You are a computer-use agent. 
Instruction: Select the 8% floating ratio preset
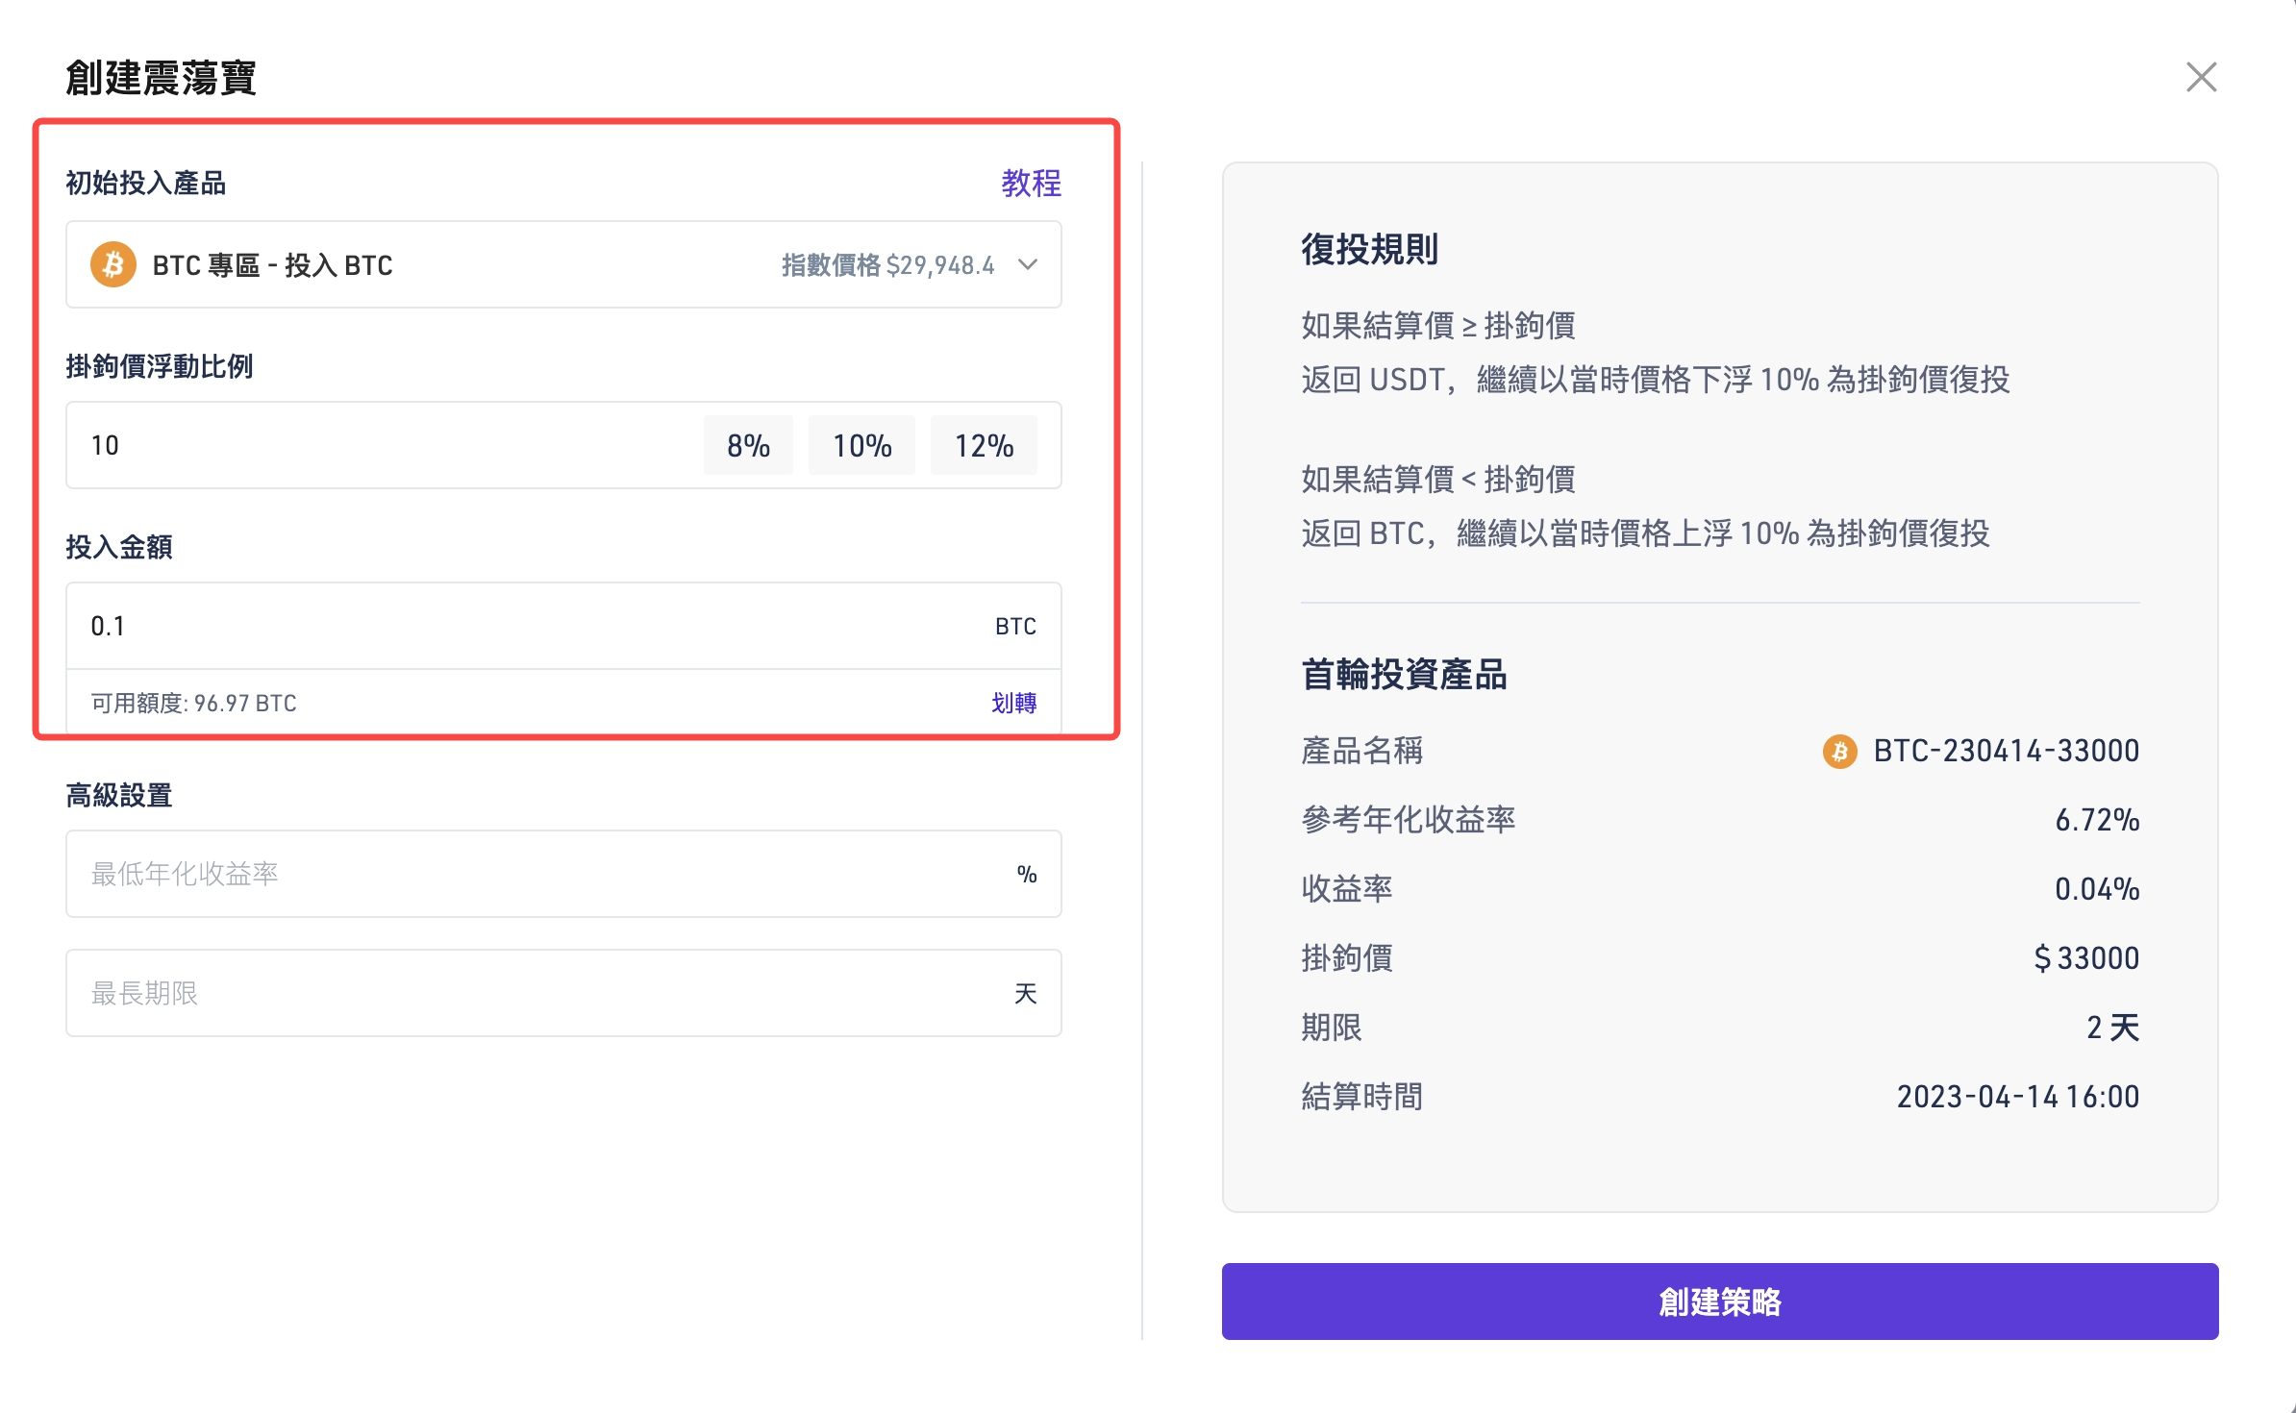pos(748,446)
